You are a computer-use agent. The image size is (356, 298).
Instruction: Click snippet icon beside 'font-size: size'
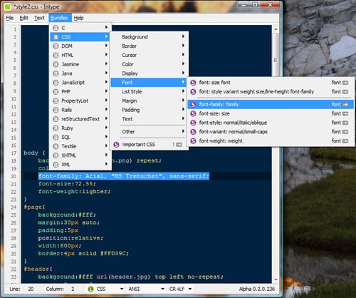(193, 114)
